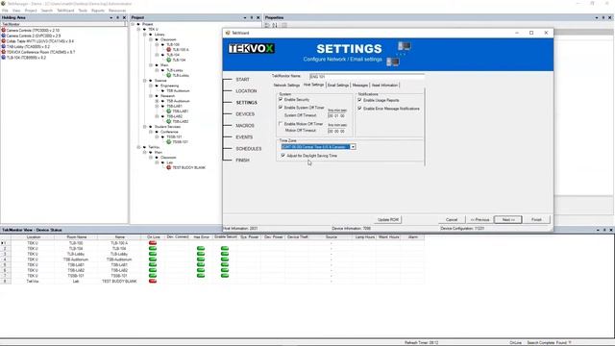The width and height of the screenshot is (615, 346).
Task: Click the Motion Off Timeout time field
Action: pyautogui.click(x=336, y=132)
